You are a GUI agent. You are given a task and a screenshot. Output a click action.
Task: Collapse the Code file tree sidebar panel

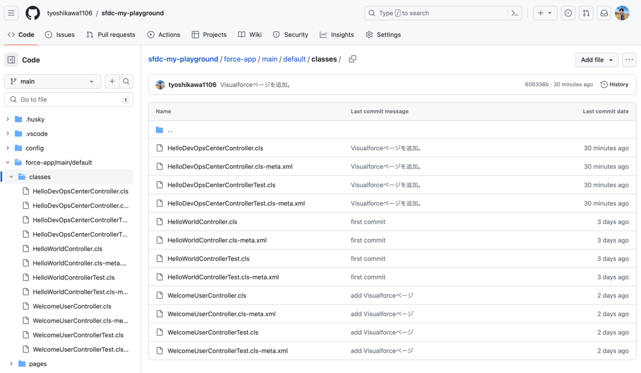pos(11,59)
